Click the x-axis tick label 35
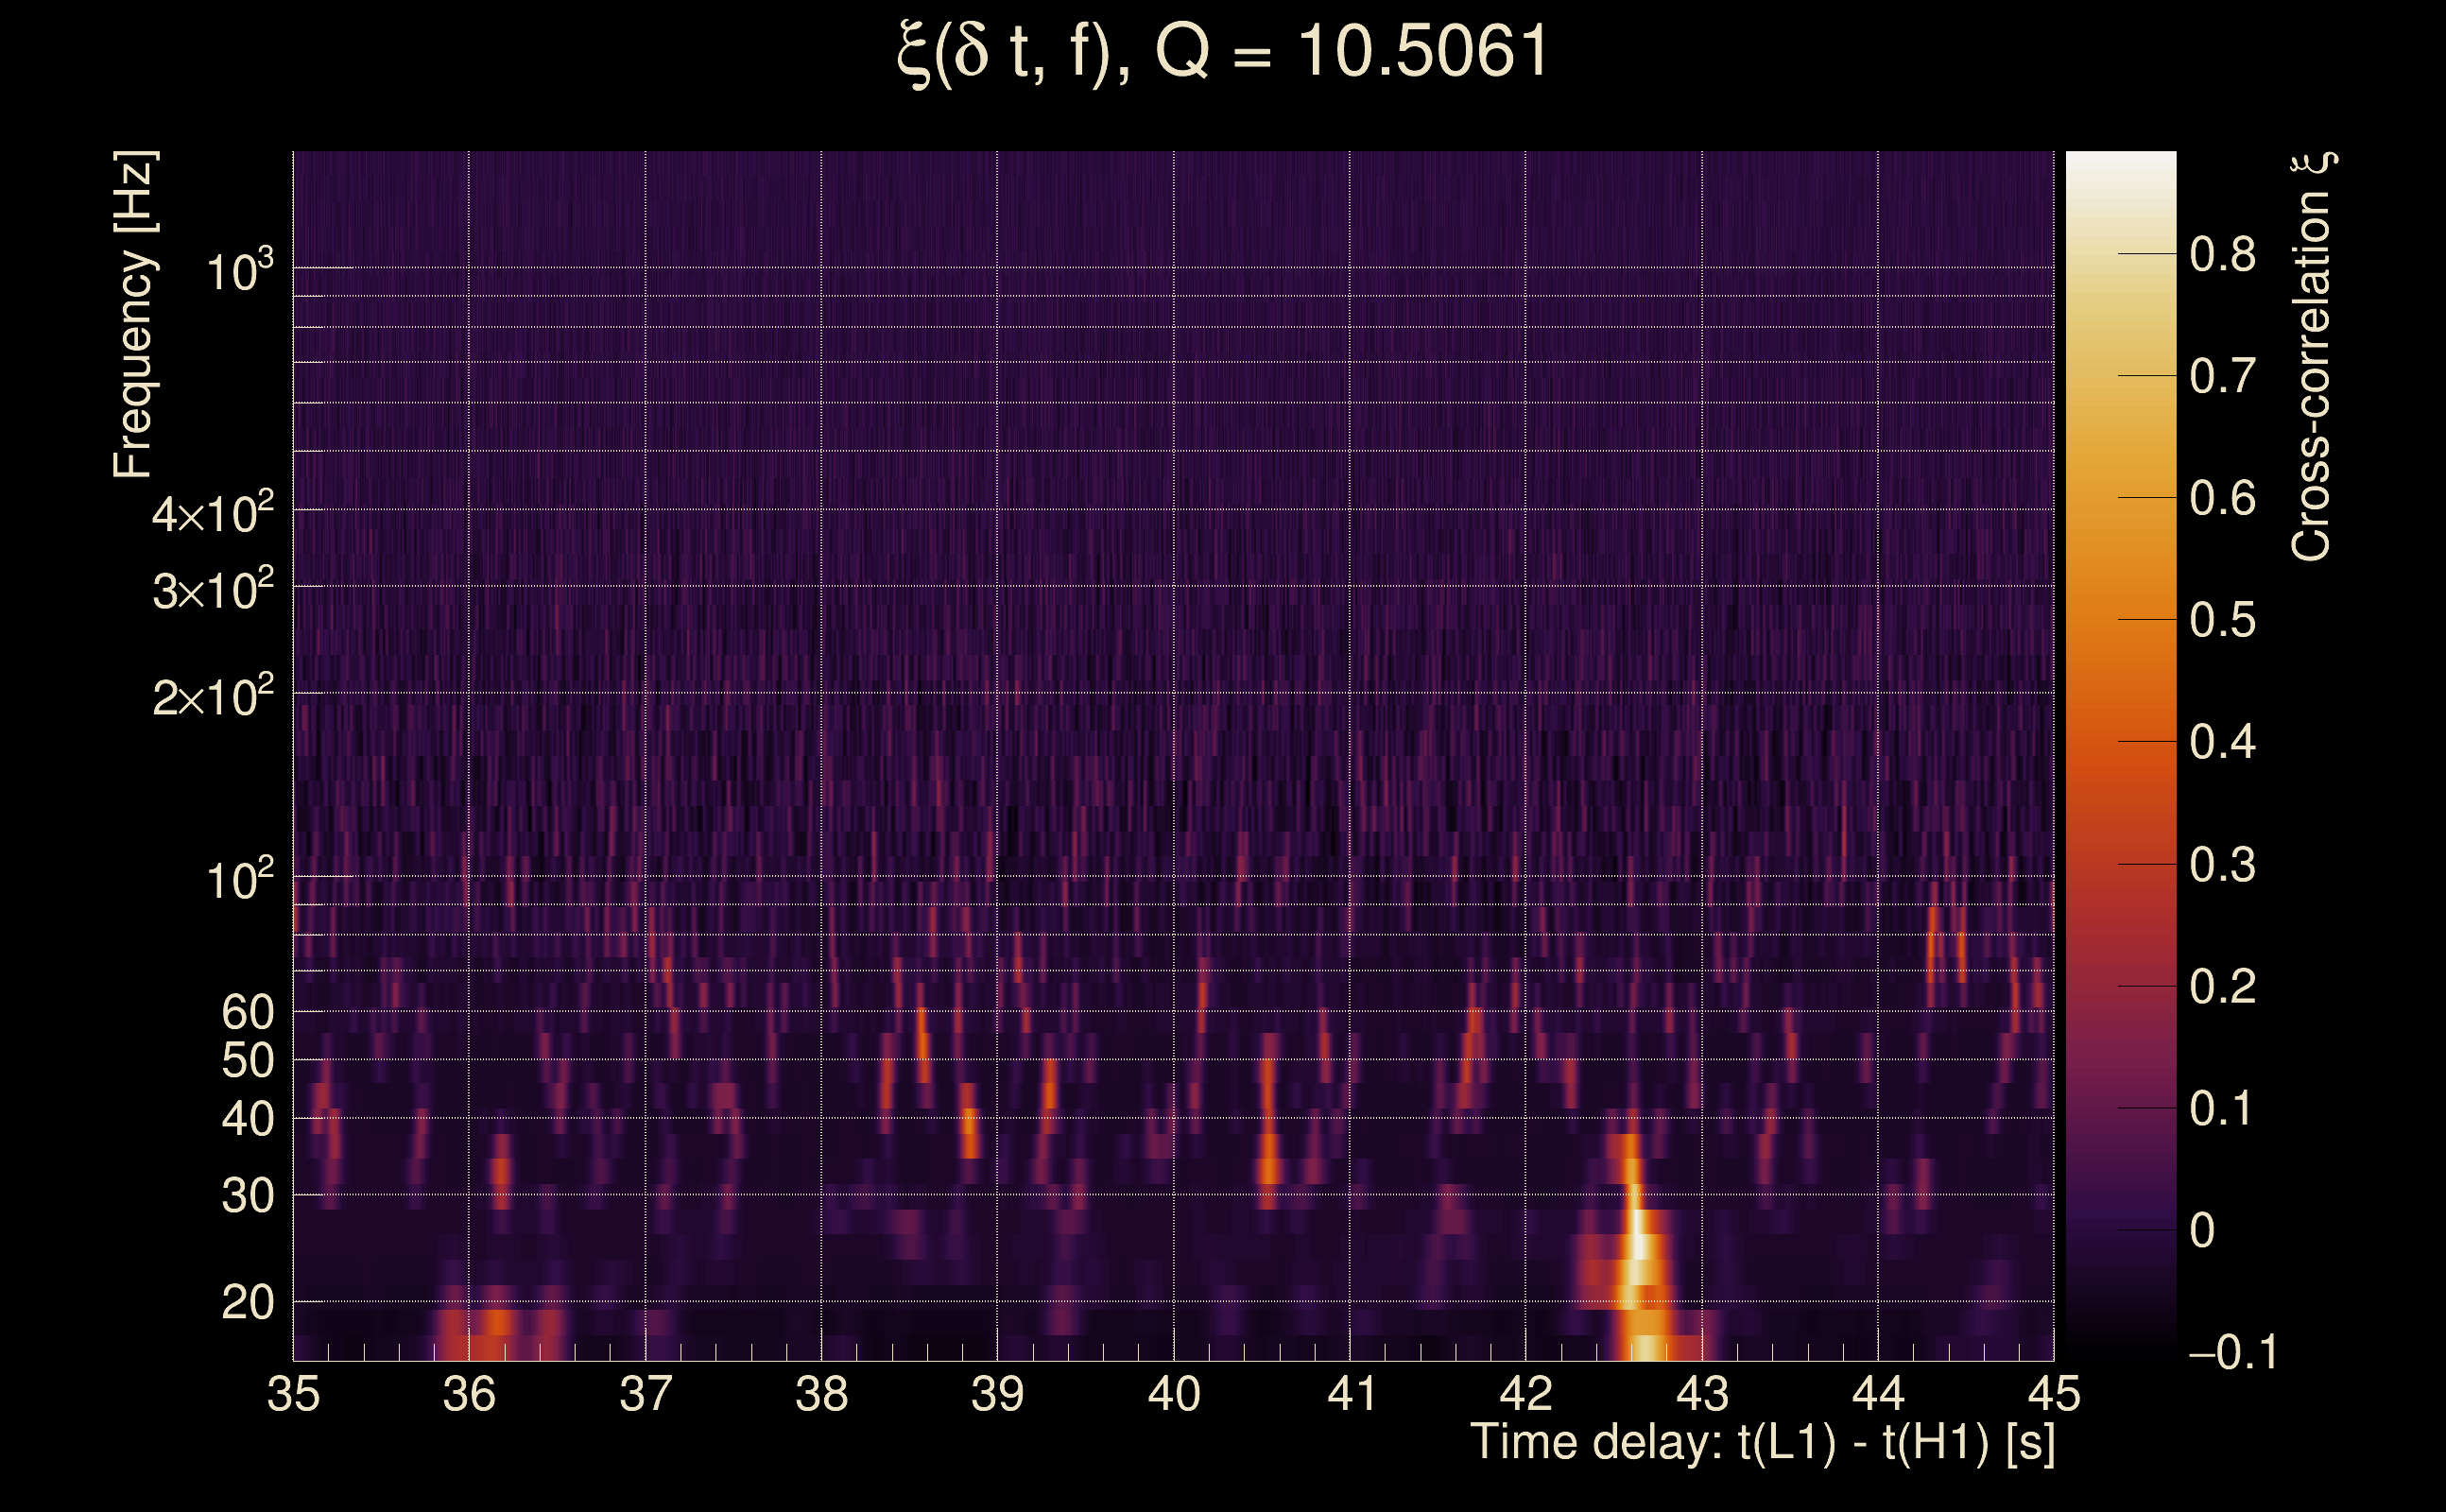Viewport: 2446px width, 1512px height. click(293, 1394)
